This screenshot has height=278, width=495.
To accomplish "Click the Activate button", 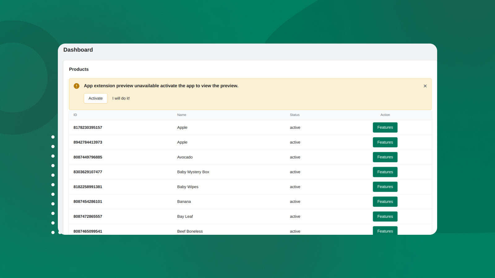I will pos(96,98).
